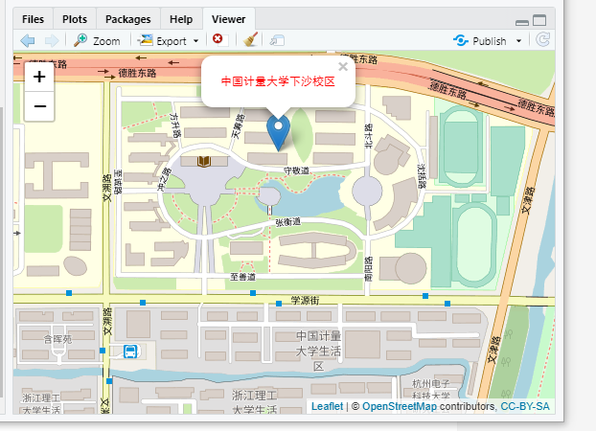Click the 含晖苑 map label
The height and width of the screenshot is (431, 596).
57,339
